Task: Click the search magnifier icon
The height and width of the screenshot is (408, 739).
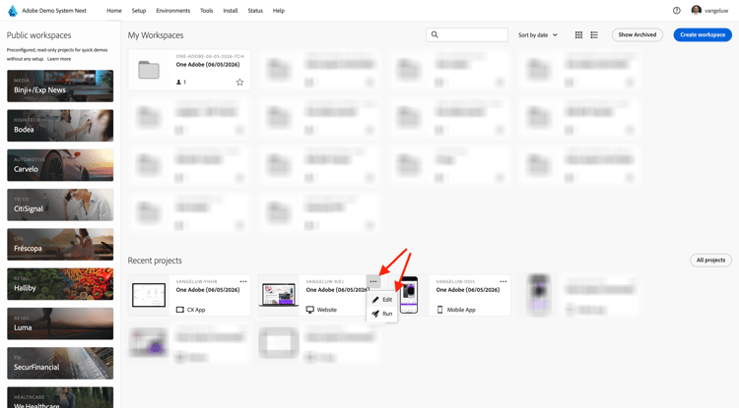Action: pyautogui.click(x=435, y=34)
